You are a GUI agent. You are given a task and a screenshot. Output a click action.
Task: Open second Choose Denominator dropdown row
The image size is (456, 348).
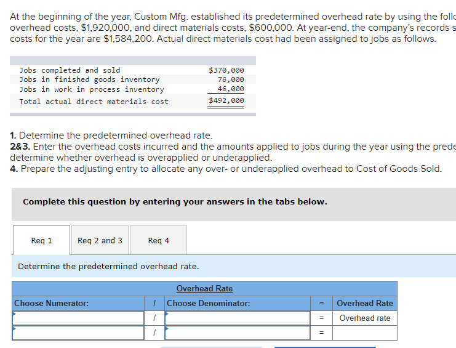(x=238, y=333)
